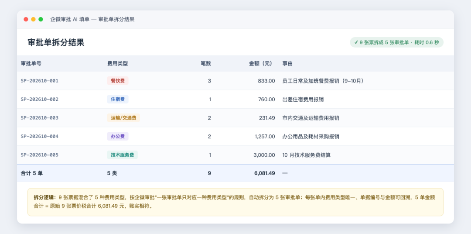Click the count 3 in the 餐饮费 row
The height and width of the screenshot is (234, 471).
coord(209,81)
